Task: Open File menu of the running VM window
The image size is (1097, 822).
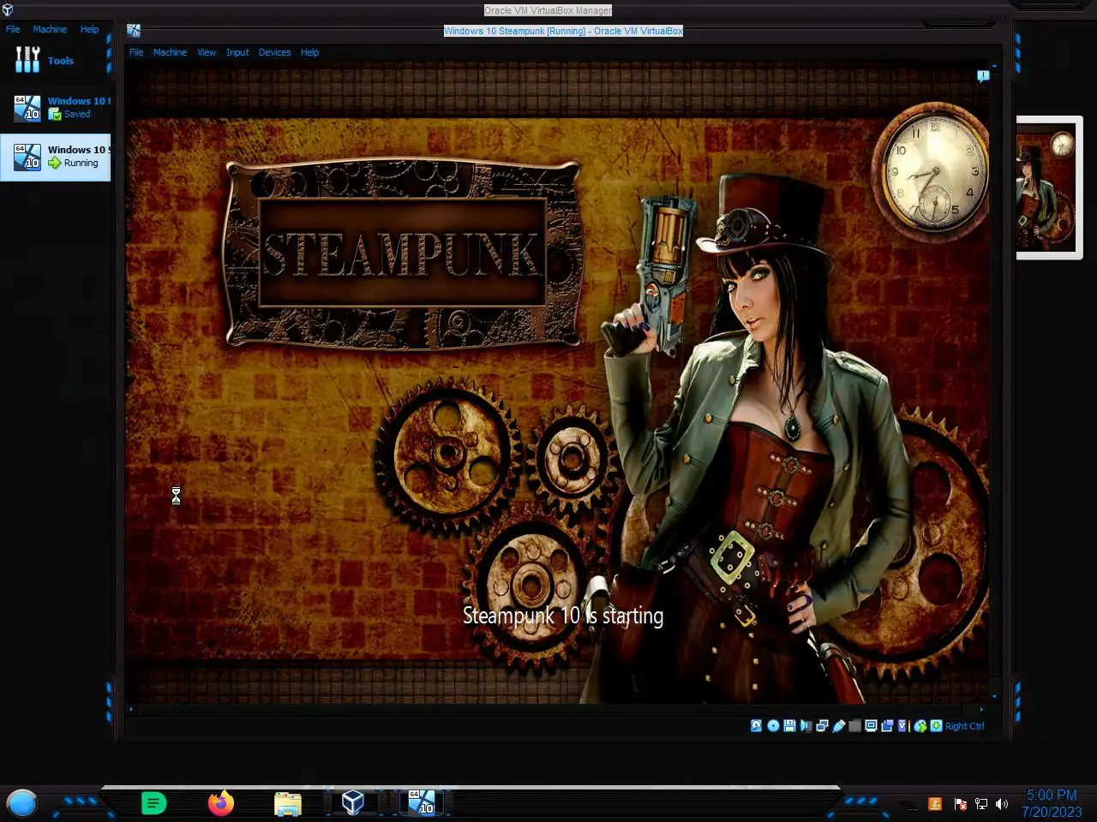Action: [136, 52]
